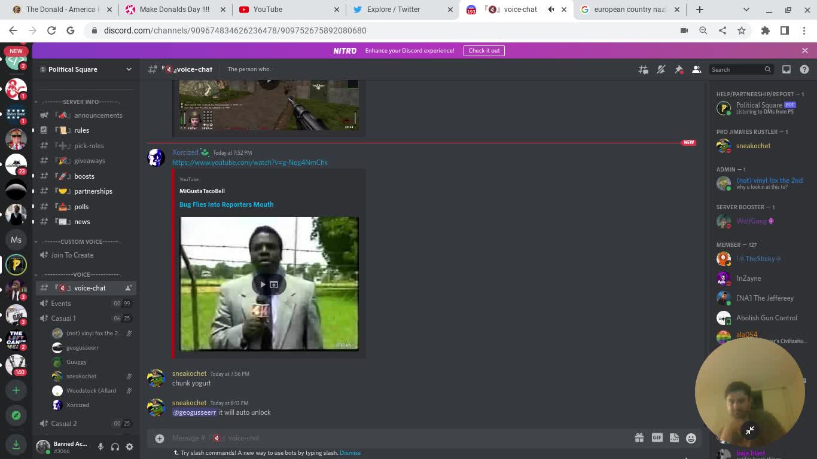Open the announcements channel
The width and height of the screenshot is (817, 459).
86,115
